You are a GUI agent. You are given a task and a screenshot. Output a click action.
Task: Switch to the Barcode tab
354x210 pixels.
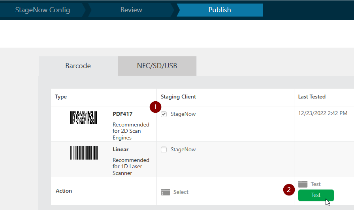(x=78, y=66)
